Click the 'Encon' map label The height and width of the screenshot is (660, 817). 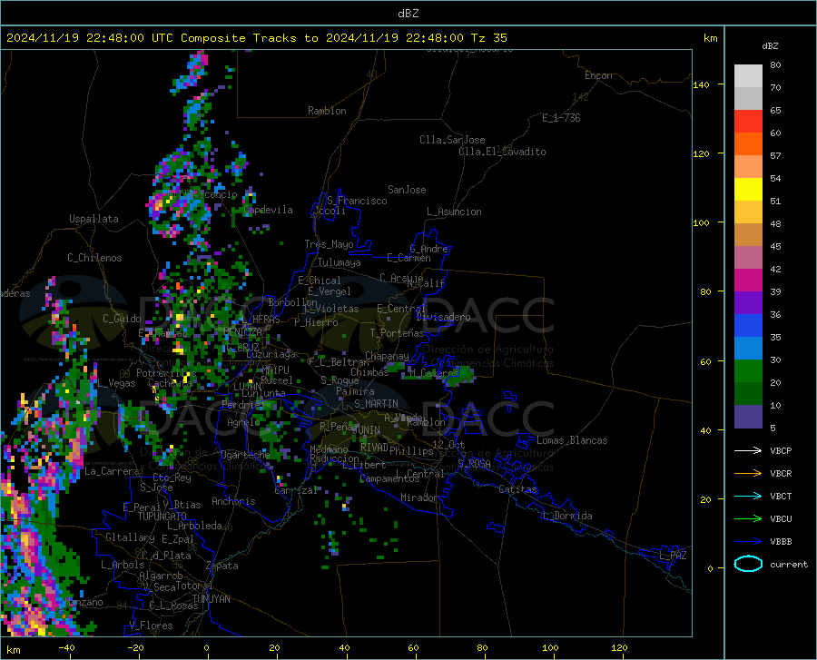598,75
